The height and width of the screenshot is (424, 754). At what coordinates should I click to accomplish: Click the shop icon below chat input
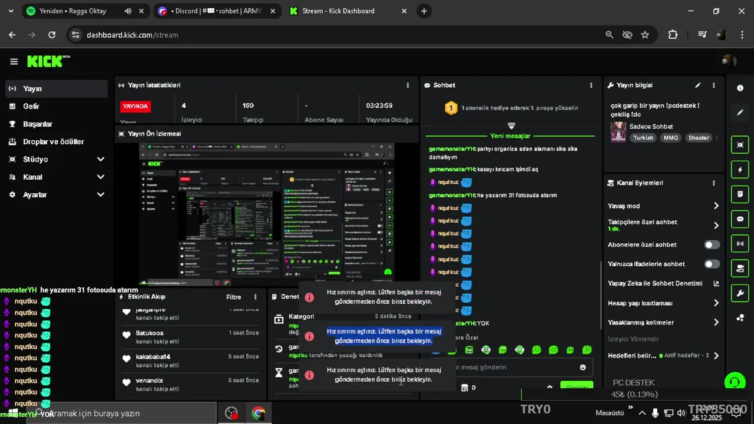pyautogui.click(x=464, y=387)
